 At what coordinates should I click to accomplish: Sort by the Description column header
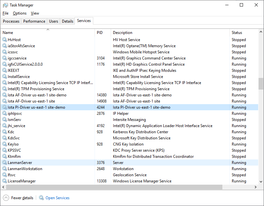pyautogui.click(x=170, y=33)
